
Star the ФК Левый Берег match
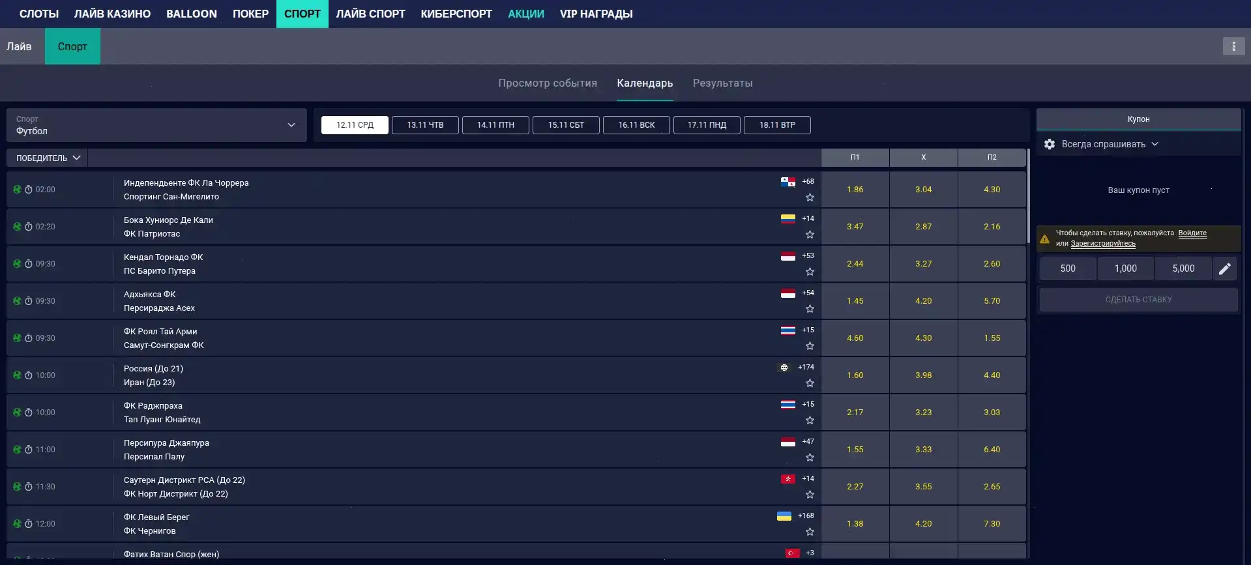coord(810,532)
